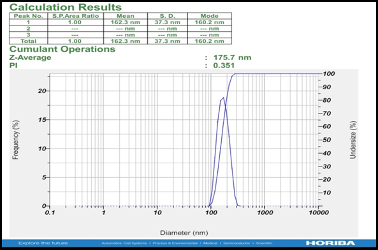Select "Automotive Test Systems" in the footer
Screen dimensions: 378x250
tap(124, 243)
